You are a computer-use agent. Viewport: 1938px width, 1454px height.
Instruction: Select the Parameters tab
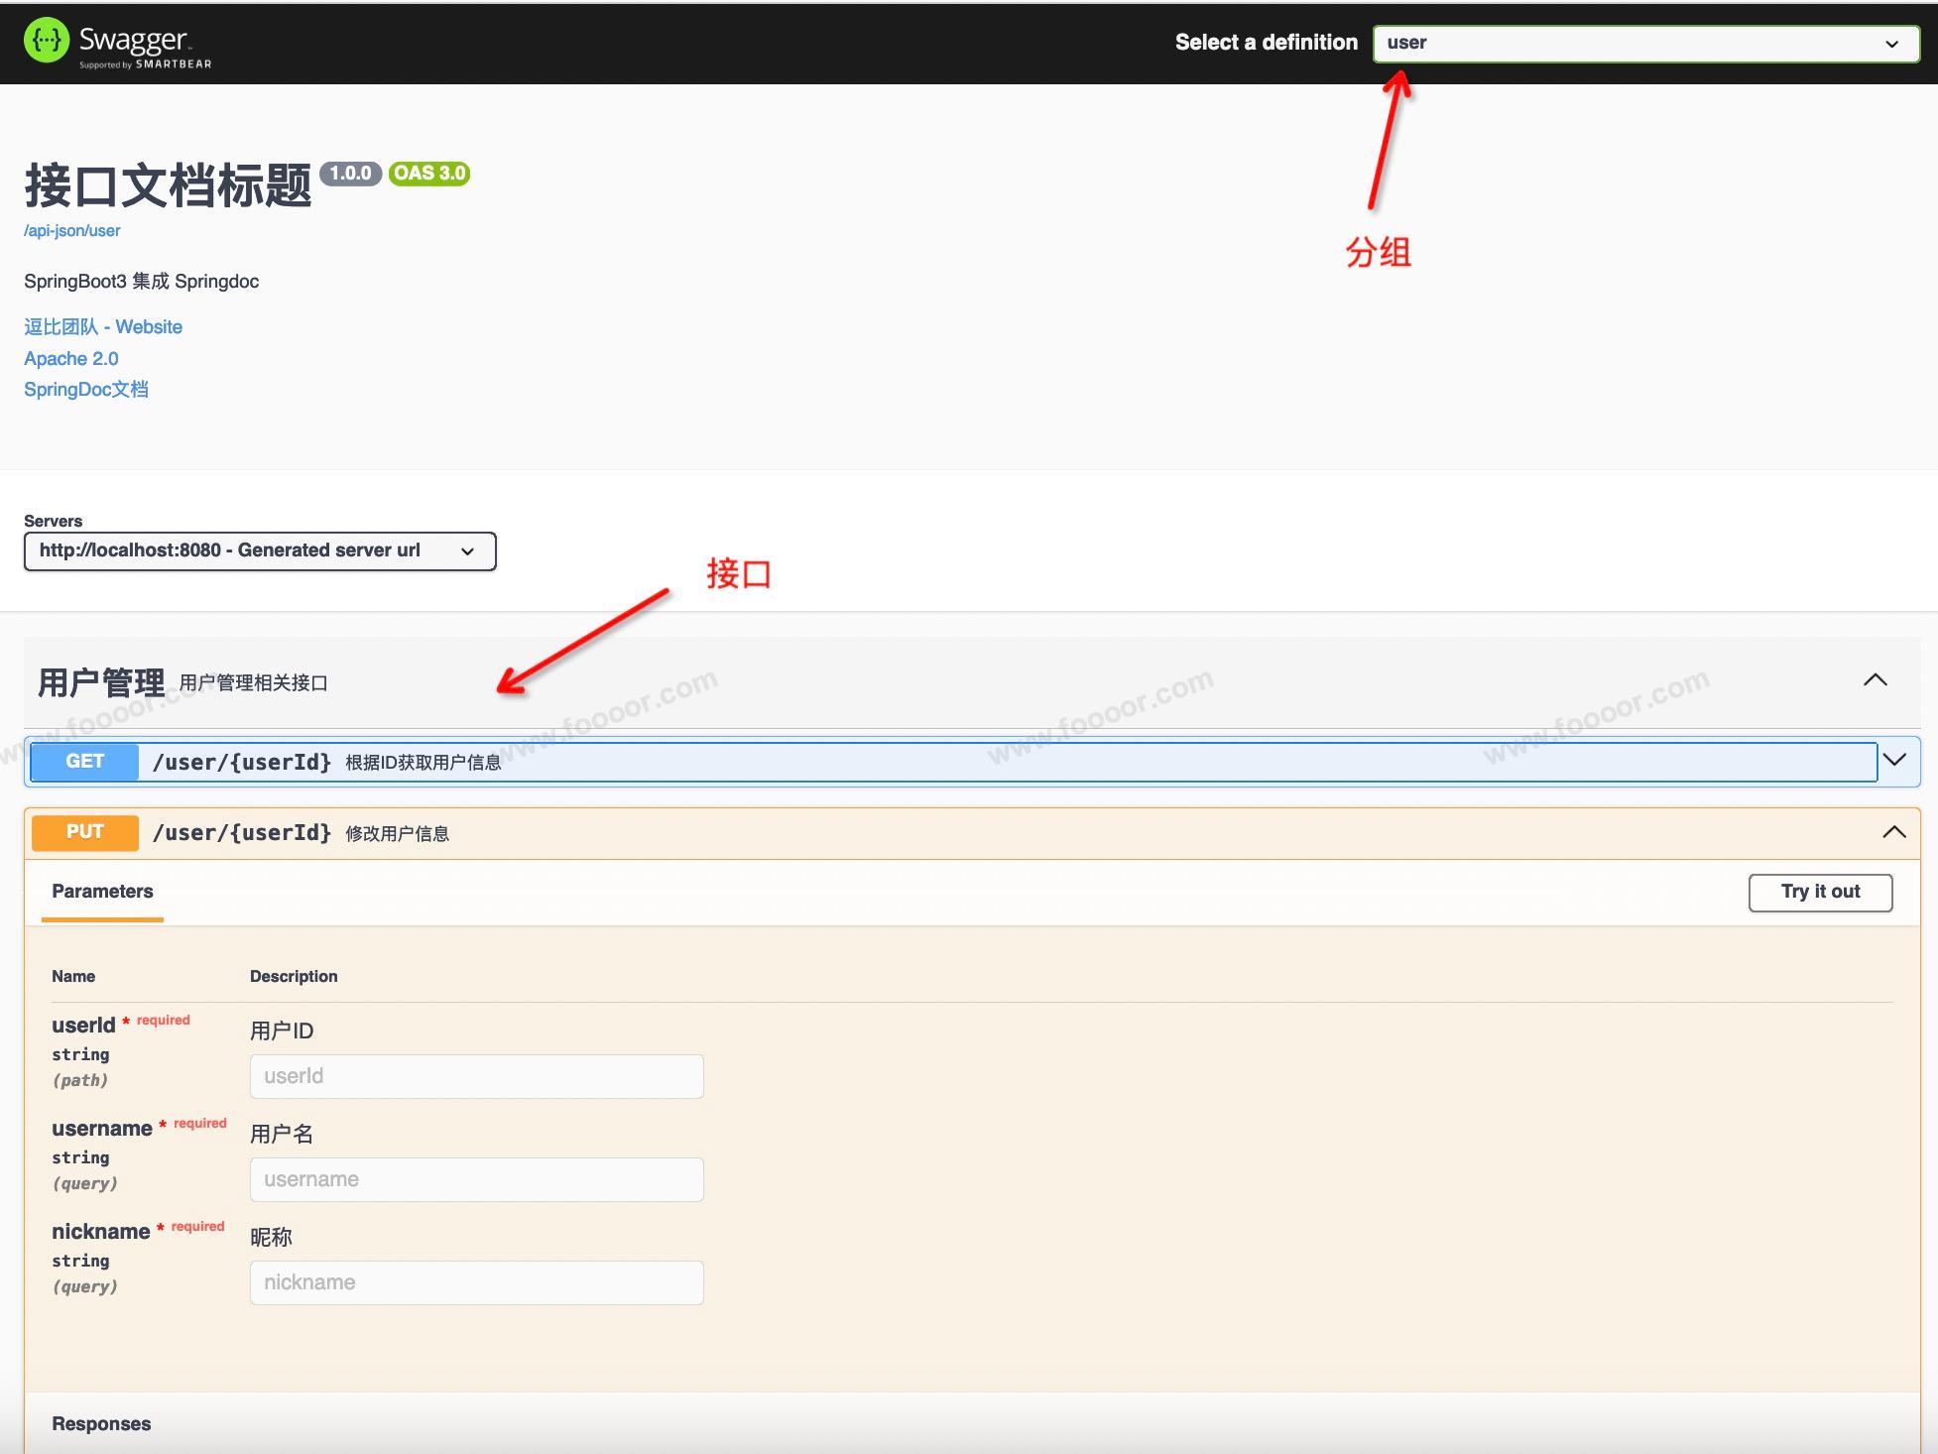[x=102, y=892]
